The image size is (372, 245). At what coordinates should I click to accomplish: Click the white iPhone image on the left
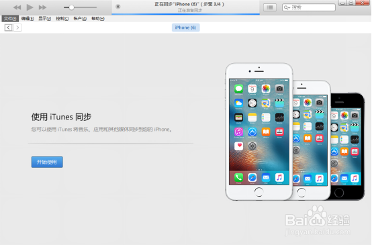[259, 132]
